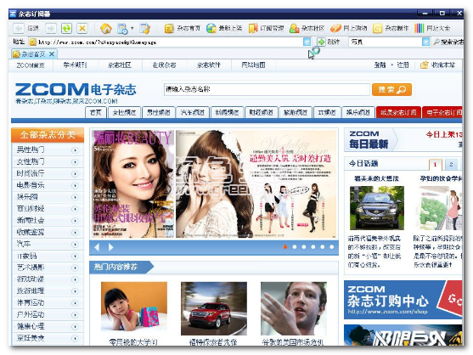Screen dimensions: 473x355
Task: Click the orange 搜索 search button
Action: [391, 89]
